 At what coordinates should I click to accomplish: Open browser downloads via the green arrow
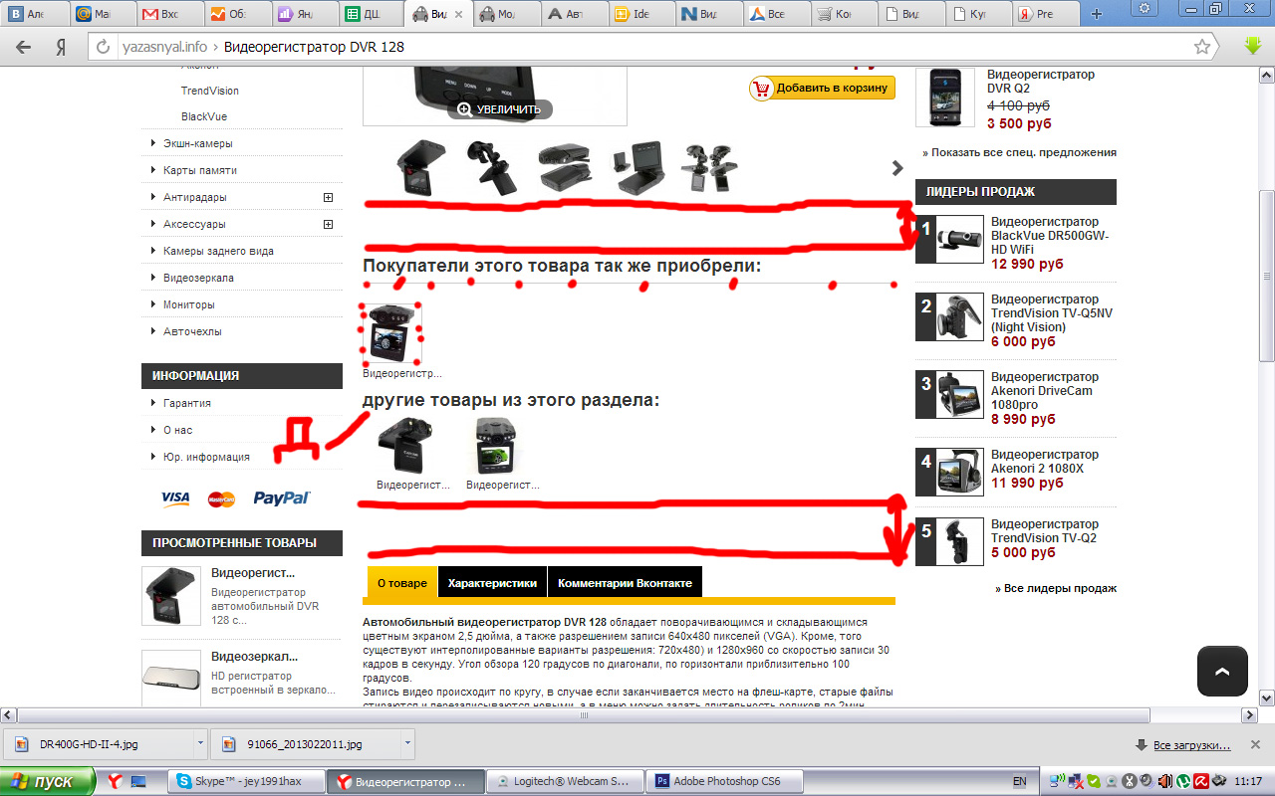coord(1253,46)
